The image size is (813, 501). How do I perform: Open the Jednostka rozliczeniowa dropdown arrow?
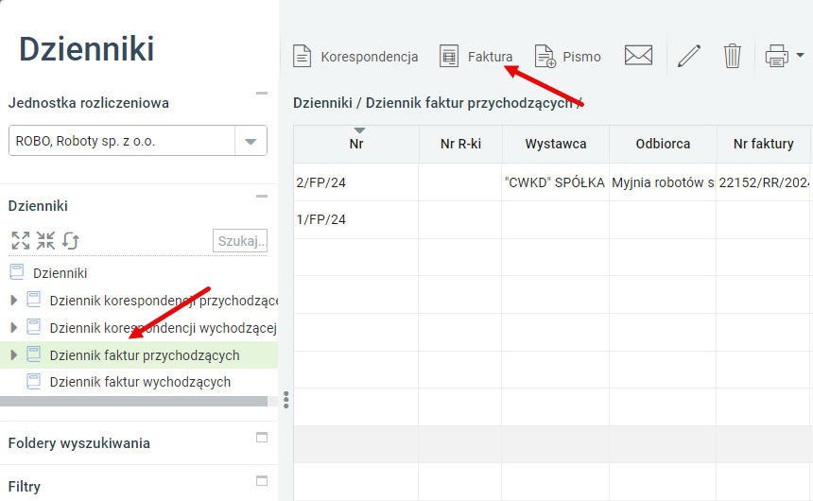pos(251,141)
